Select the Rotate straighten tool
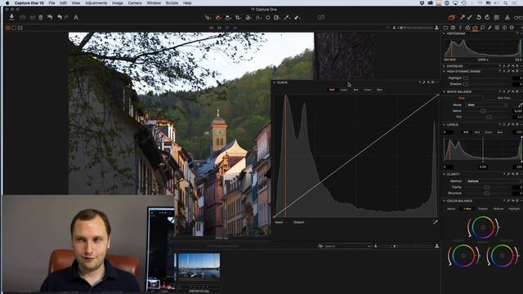The width and height of the screenshot is (523, 294). tap(248, 17)
